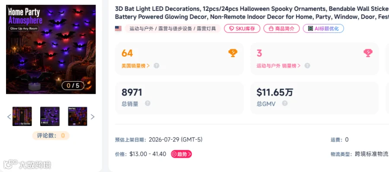
Task: Click help icon next to 美国销量榜
Action: pos(156,66)
